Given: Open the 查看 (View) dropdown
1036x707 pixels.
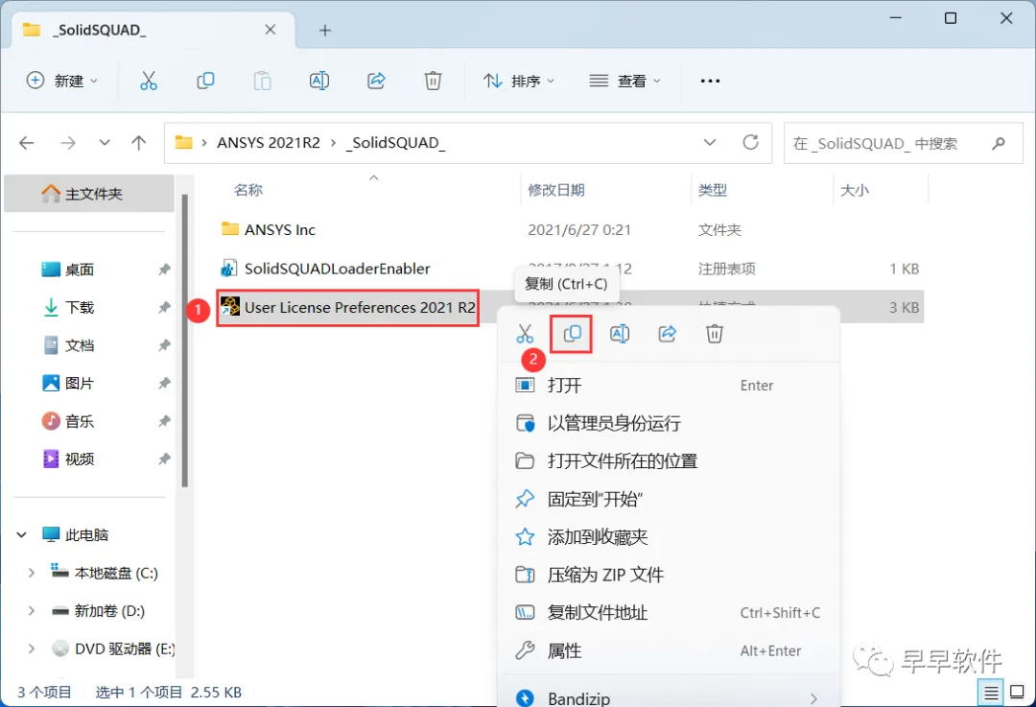Looking at the screenshot, I should pos(625,81).
